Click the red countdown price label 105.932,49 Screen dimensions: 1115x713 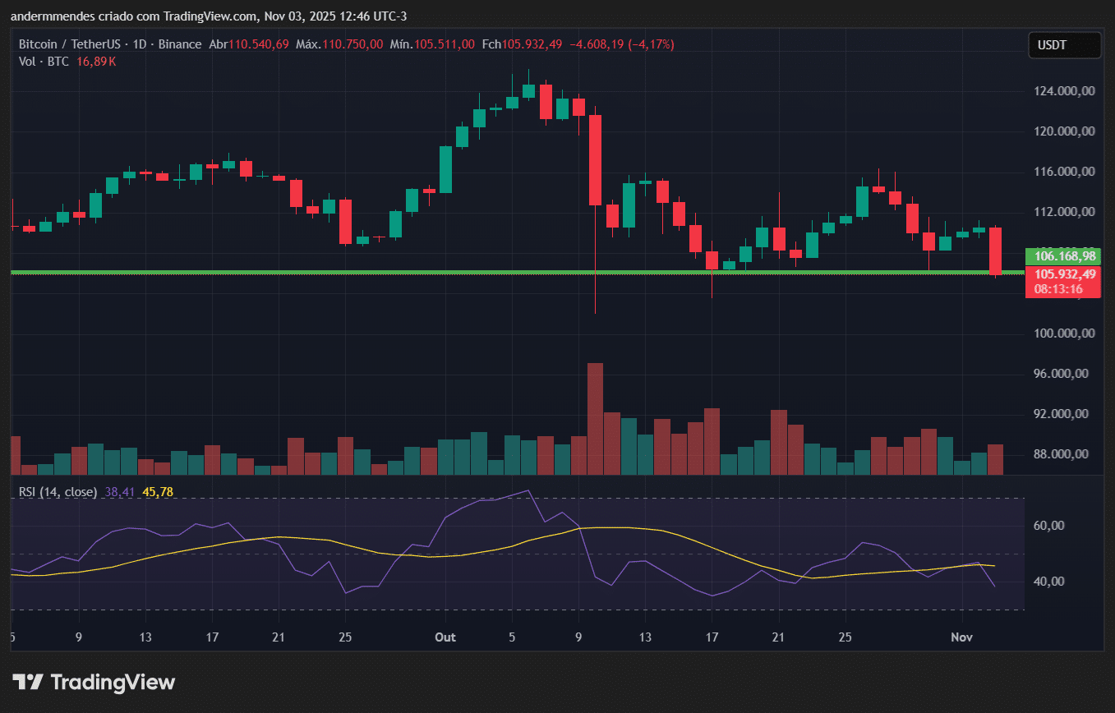pos(1064,275)
